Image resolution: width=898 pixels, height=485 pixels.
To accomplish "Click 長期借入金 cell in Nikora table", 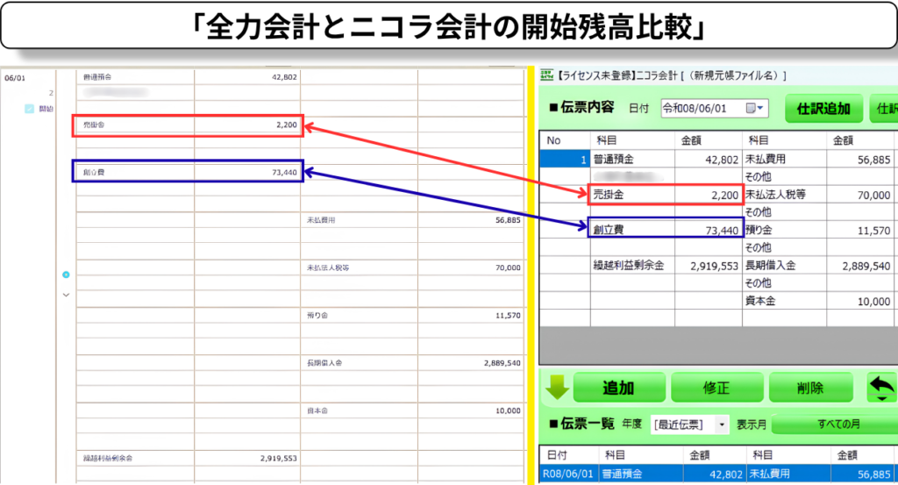I will tap(785, 266).
